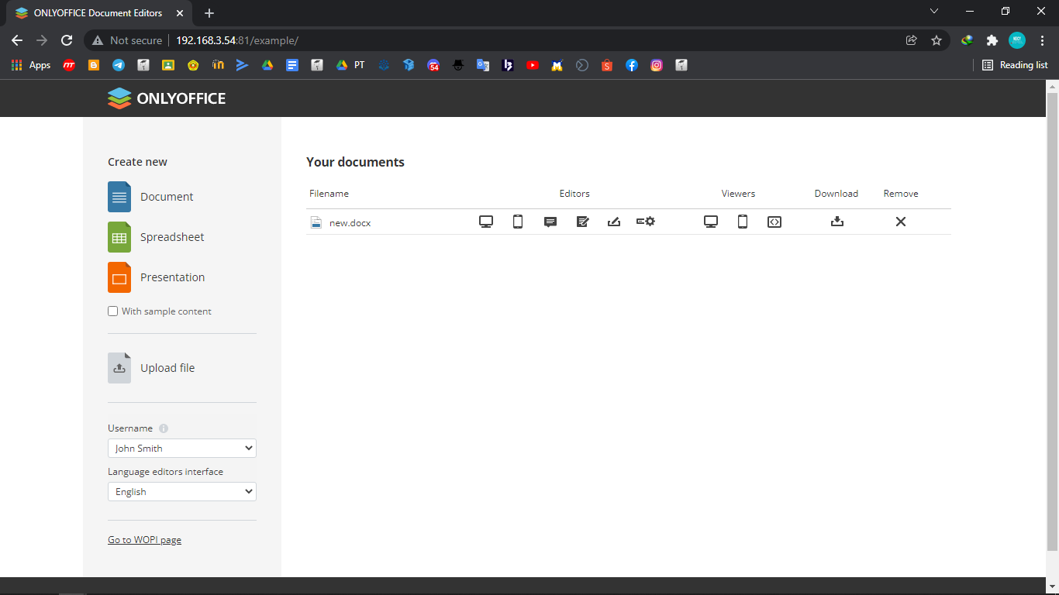Open the Shopee bookmark
The image size is (1059, 595).
607,65
